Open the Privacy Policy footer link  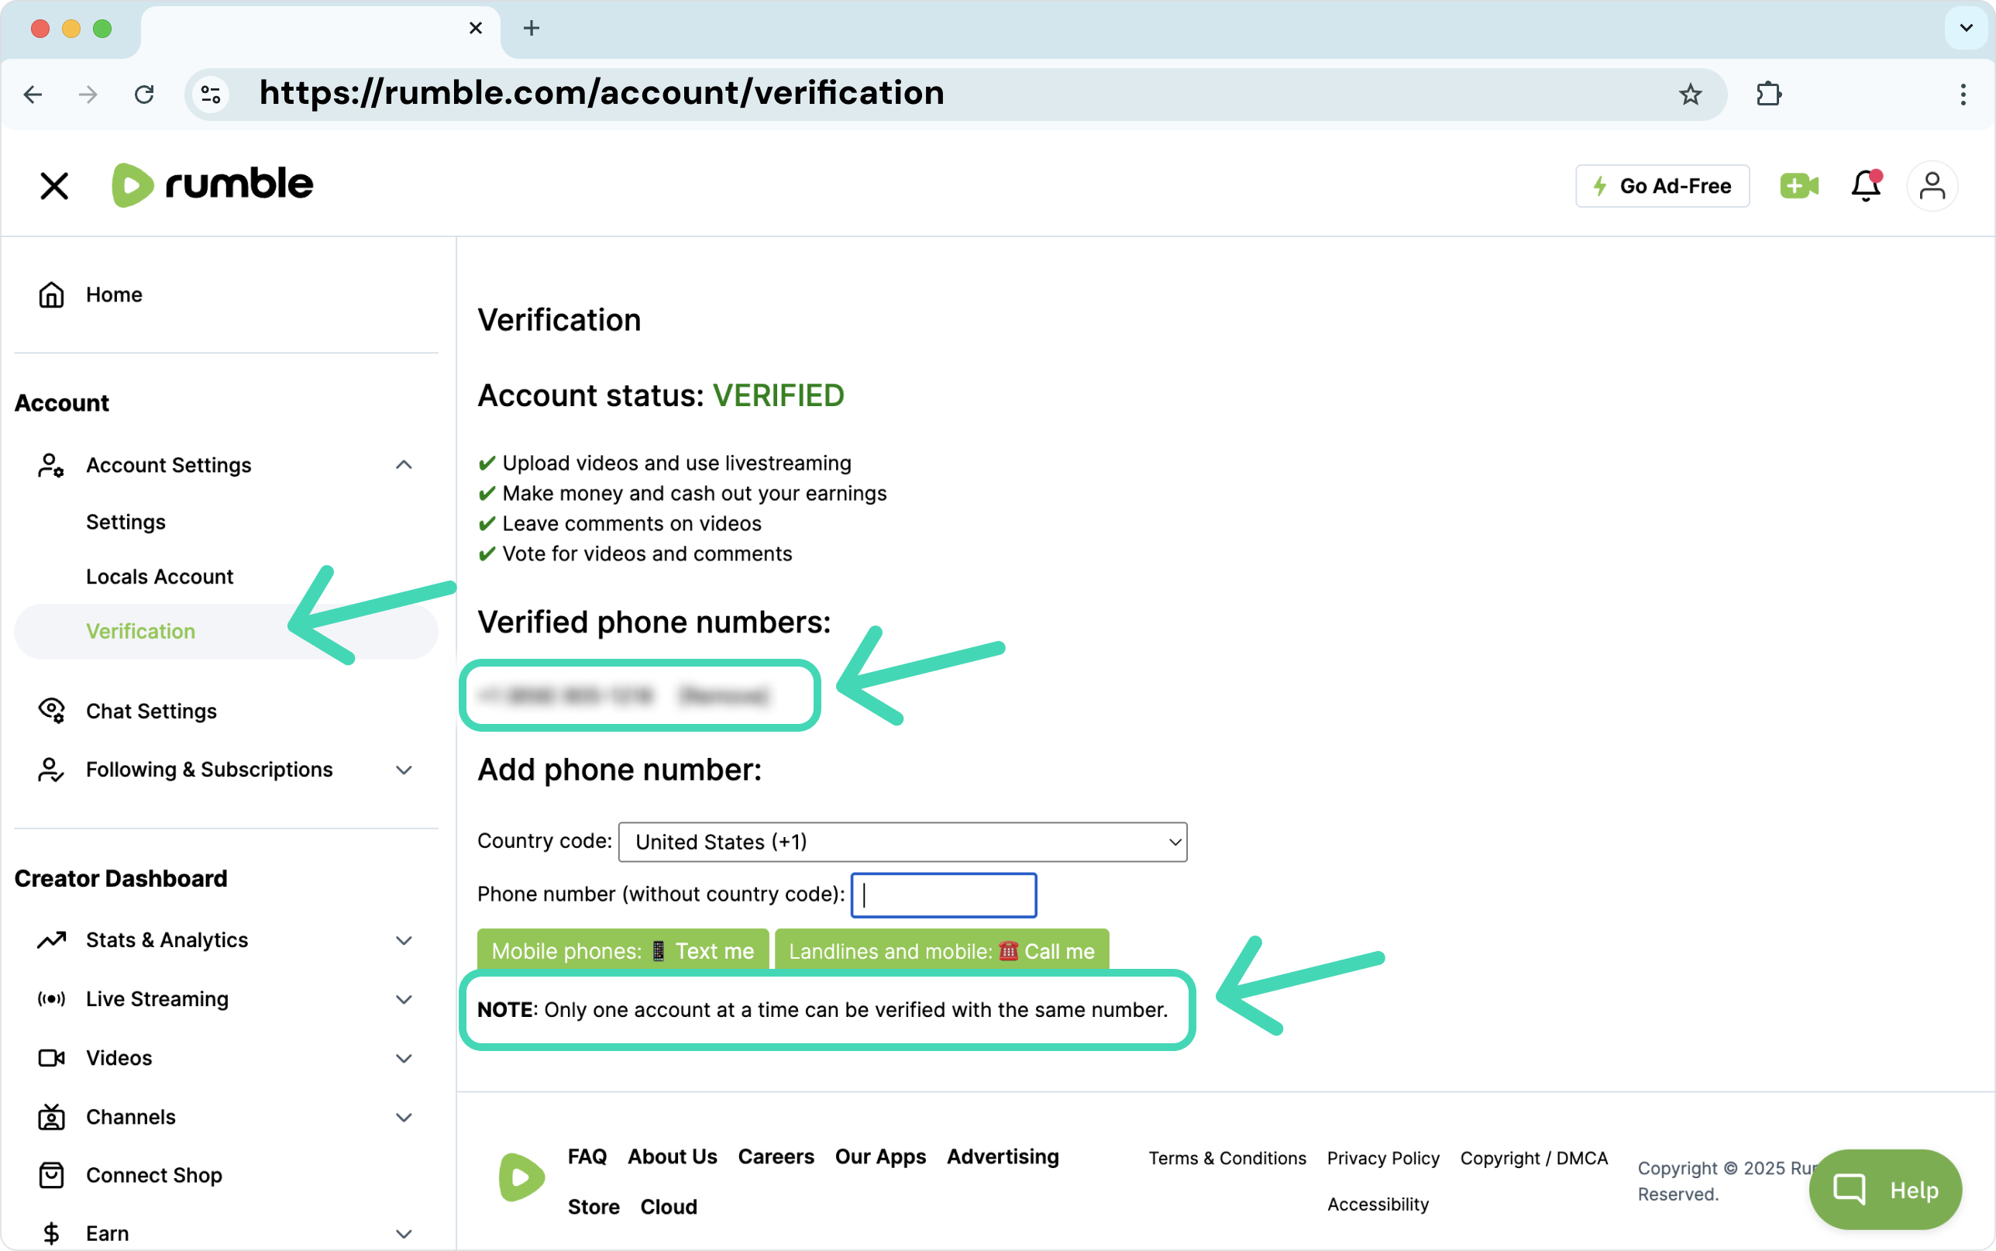pyautogui.click(x=1382, y=1157)
